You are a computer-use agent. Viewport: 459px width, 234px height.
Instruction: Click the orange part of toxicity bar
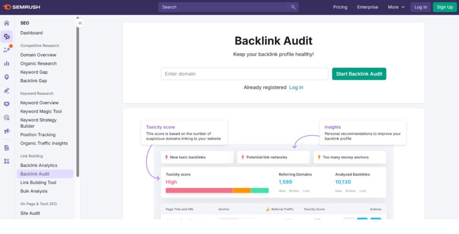tap(242, 191)
